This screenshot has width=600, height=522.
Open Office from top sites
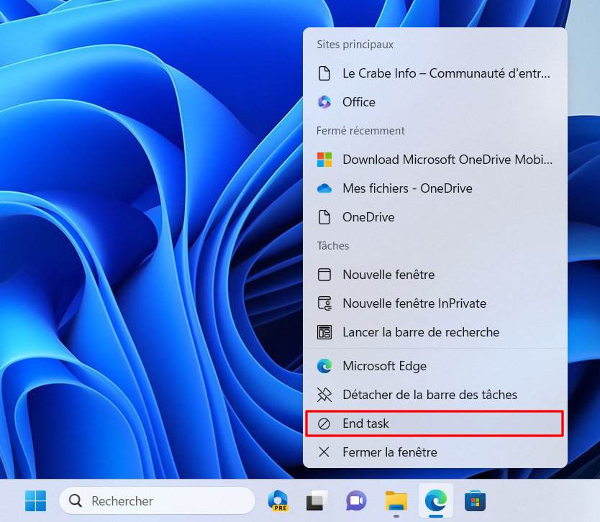[x=435, y=102]
